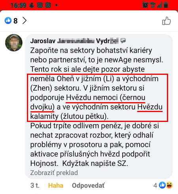
Task: Tap the alarm clock status bar icon
Action: tap(145, 5)
